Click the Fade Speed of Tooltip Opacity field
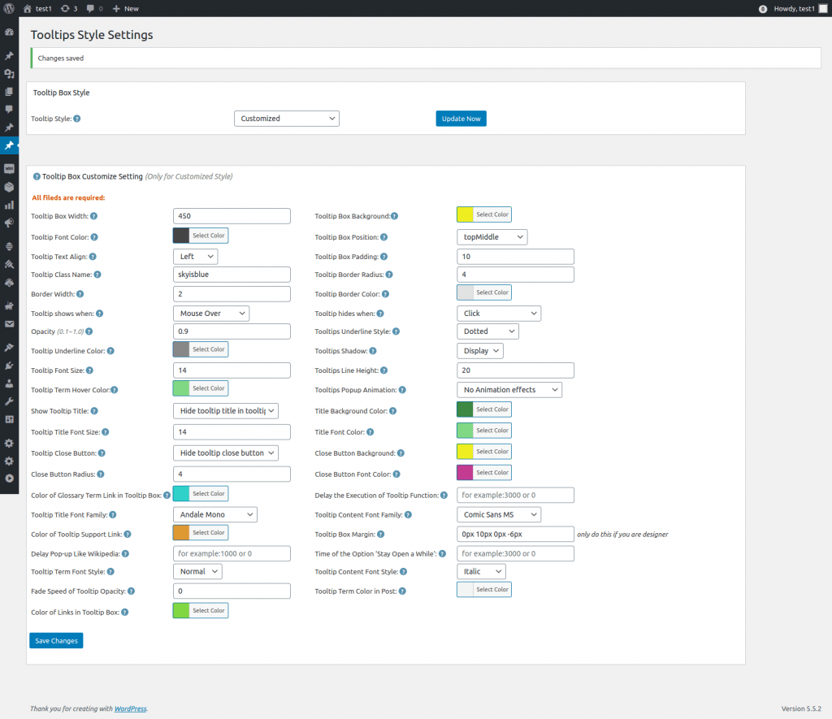The width and height of the screenshot is (832, 719). point(232,591)
